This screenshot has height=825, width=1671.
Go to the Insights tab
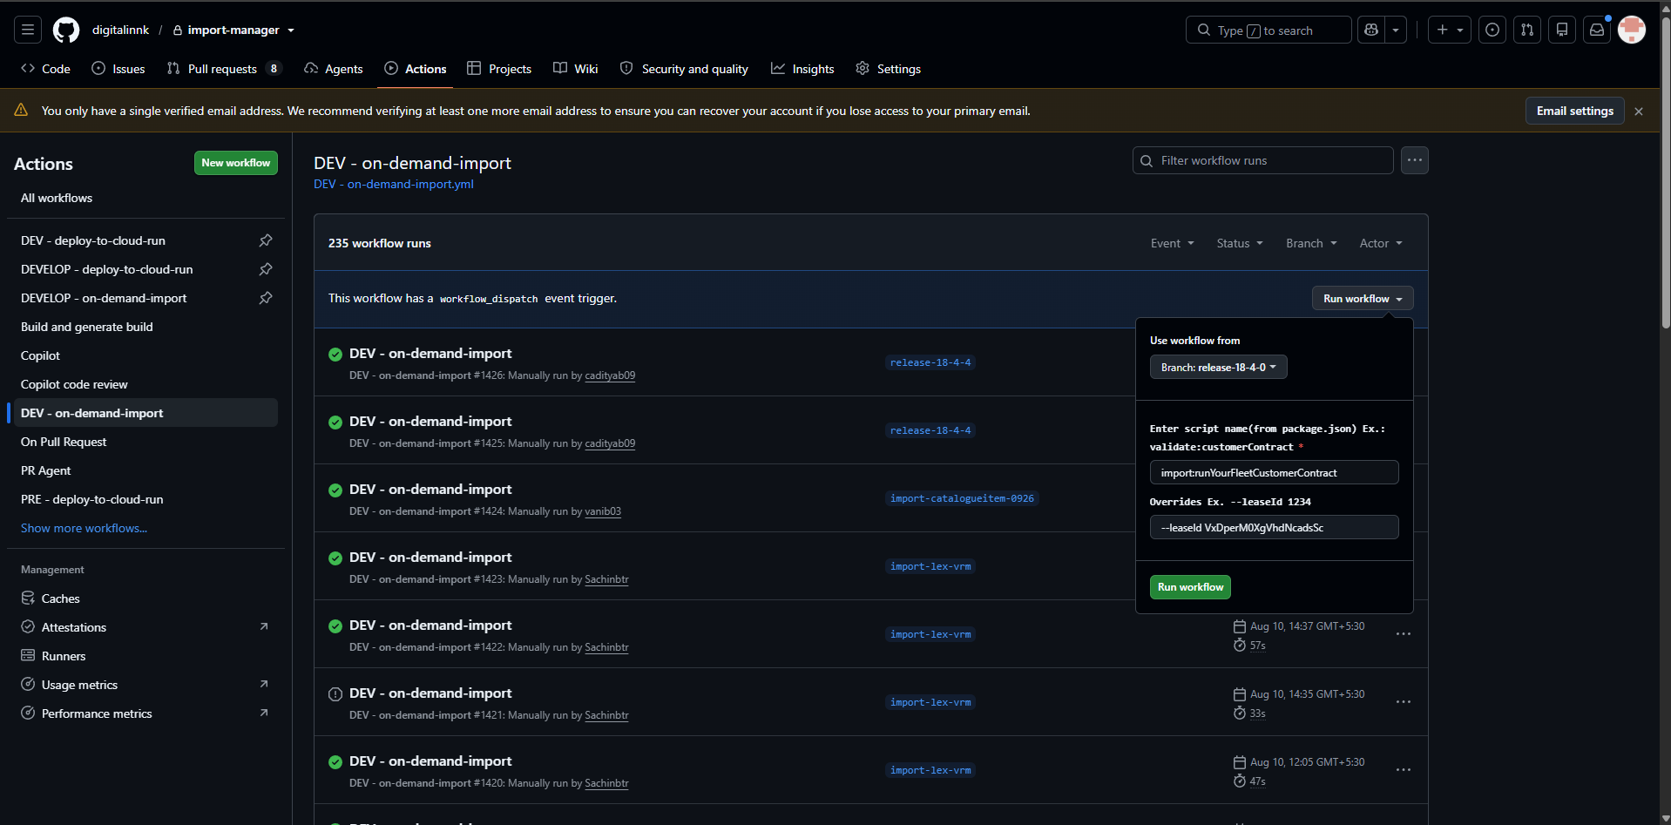(802, 69)
